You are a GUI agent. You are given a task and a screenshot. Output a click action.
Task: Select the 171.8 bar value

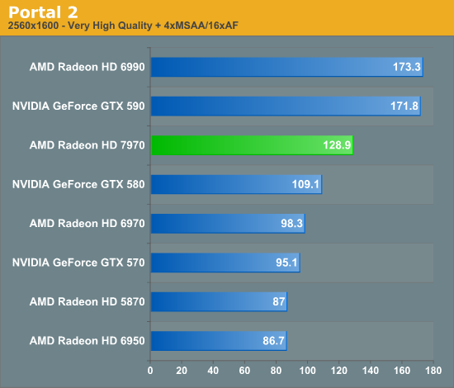tap(404, 106)
